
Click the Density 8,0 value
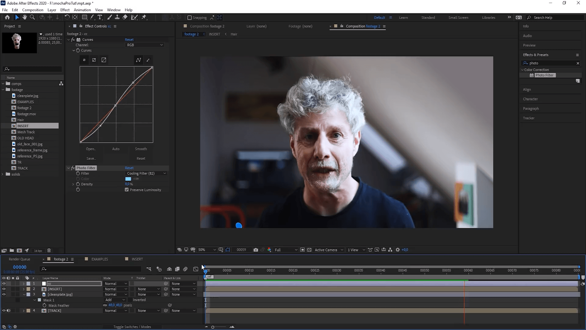point(128,184)
